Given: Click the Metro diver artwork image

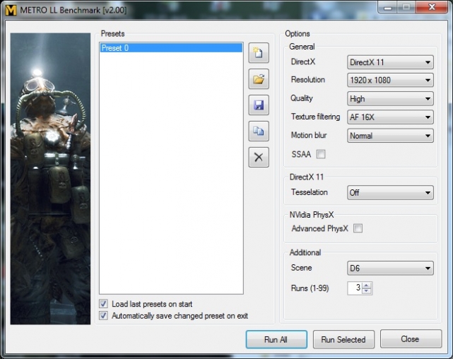Looking at the screenshot, I should [x=50, y=179].
